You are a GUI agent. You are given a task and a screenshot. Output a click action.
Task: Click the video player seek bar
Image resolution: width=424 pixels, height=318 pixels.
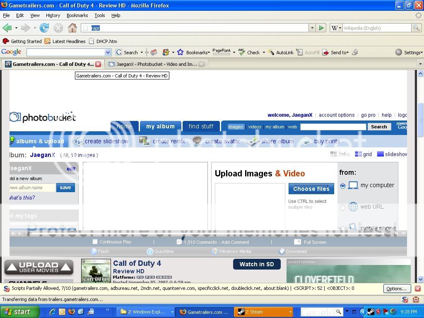[x=207, y=234]
